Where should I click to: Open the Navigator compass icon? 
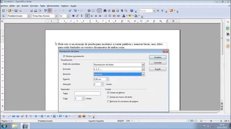point(109,11)
